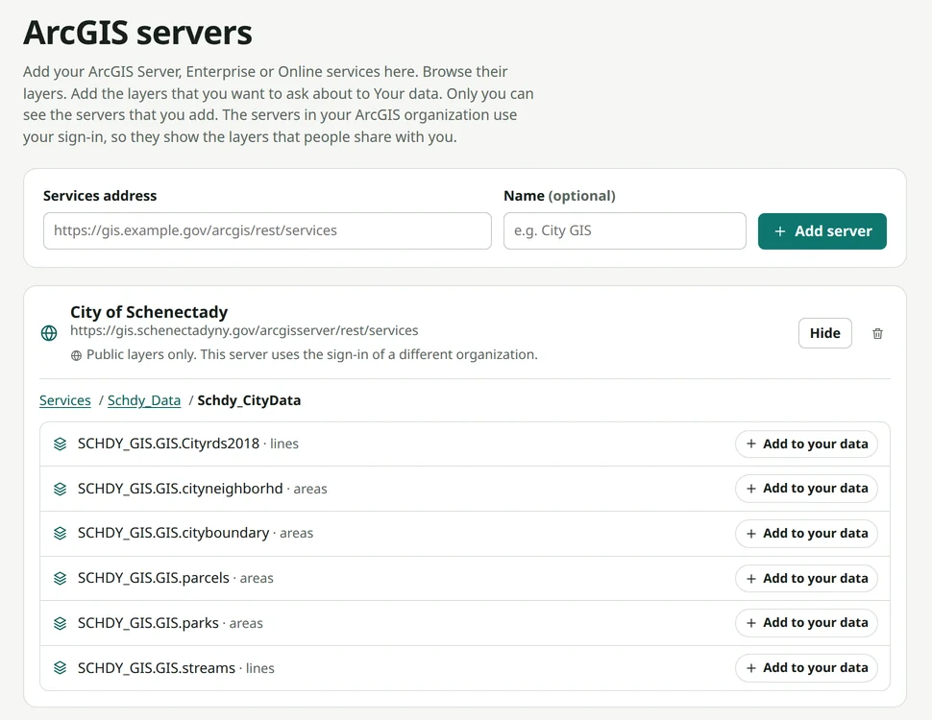Select the SCHDY_GIS.GIS.Cityrds2018 layer name

(168, 444)
